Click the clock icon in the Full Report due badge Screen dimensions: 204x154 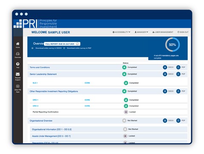pos(77,44)
